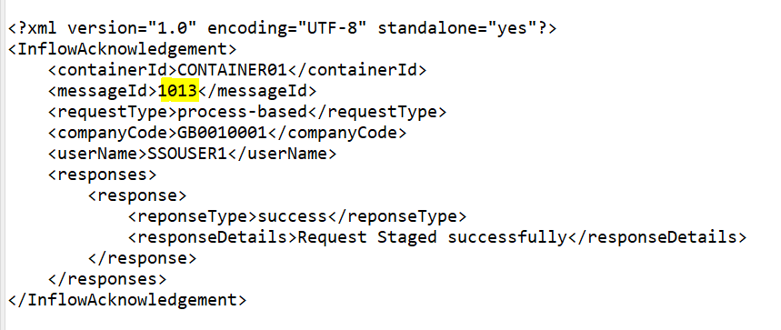
Task: Click the success response type value
Action: [293, 216]
